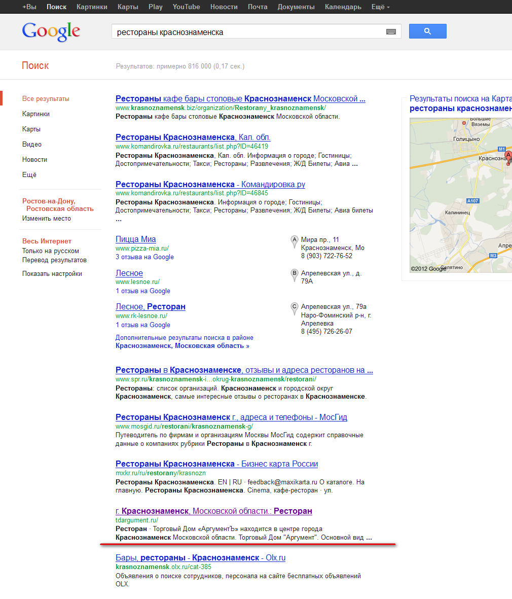Open the Ещё dropdown in the top bar
Image resolution: width=512 pixels, height=599 pixels.
[x=380, y=7]
